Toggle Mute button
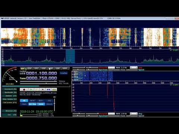 point(24,104)
